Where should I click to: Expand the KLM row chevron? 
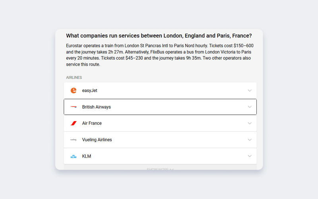point(250,156)
